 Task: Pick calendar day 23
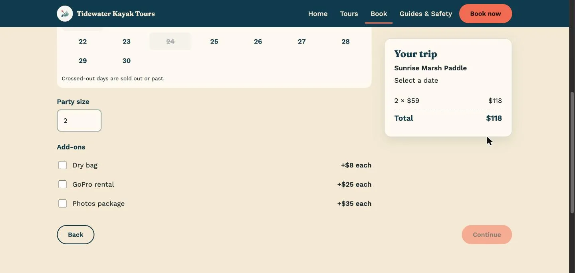(x=127, y=42)
